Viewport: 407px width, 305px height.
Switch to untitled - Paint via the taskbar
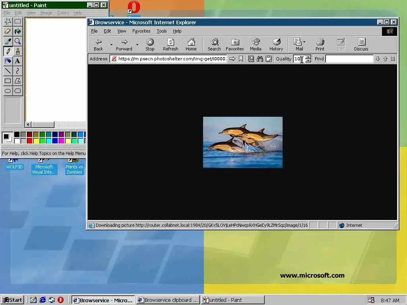pyautogui.click(x=233, y=300)
